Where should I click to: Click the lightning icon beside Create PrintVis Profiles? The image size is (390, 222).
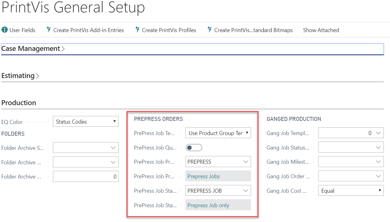137,30
